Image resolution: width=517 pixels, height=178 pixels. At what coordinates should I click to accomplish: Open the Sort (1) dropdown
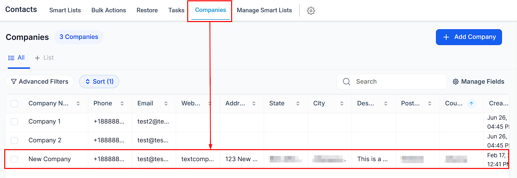tap(99, 82)
